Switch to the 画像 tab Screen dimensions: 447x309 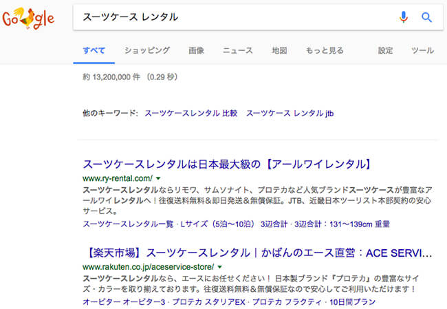pyautogui.click(x=196, y=50)
